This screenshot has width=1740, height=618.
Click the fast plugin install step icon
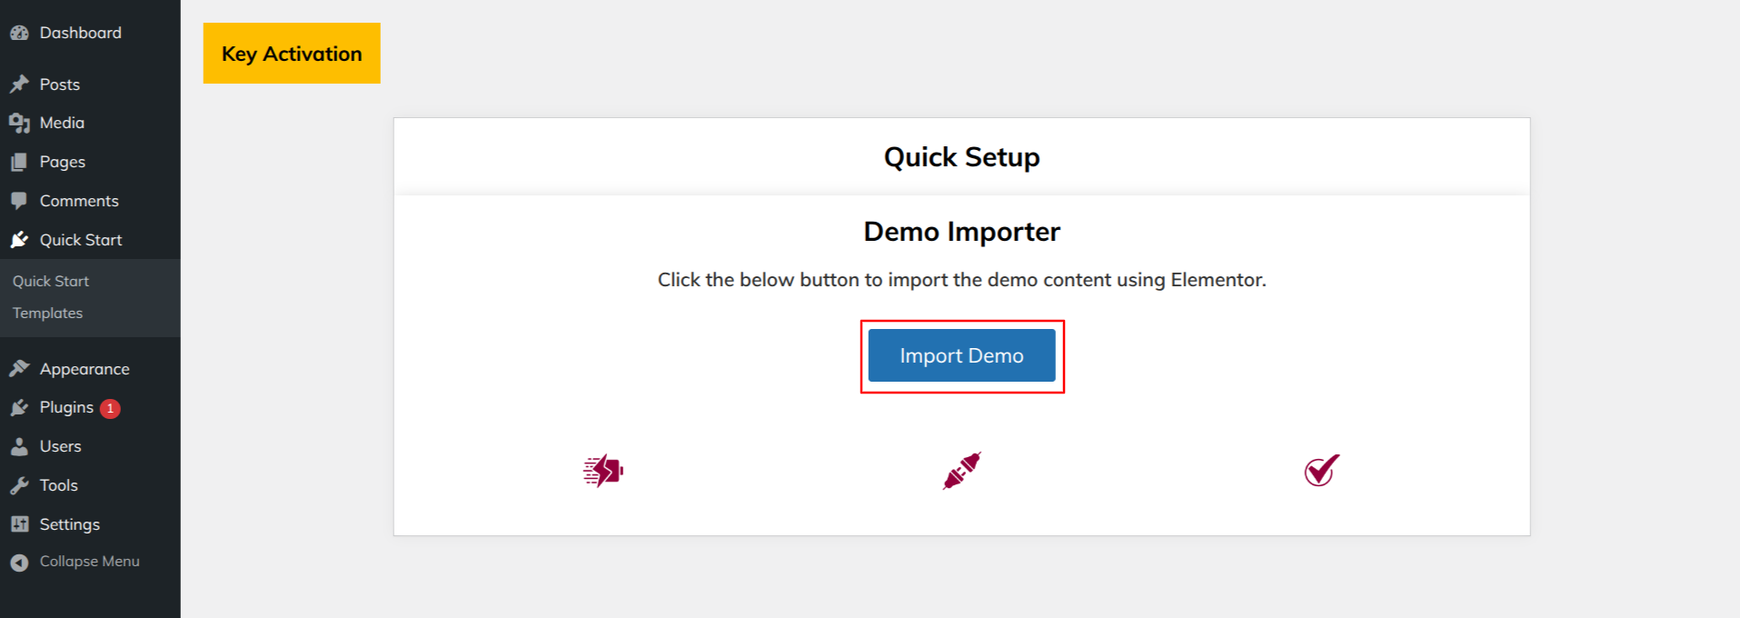602,471
